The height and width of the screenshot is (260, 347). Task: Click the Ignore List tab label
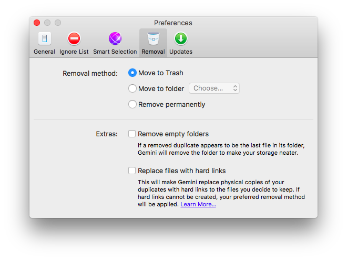pyautogui.click(x=74, y=52)
